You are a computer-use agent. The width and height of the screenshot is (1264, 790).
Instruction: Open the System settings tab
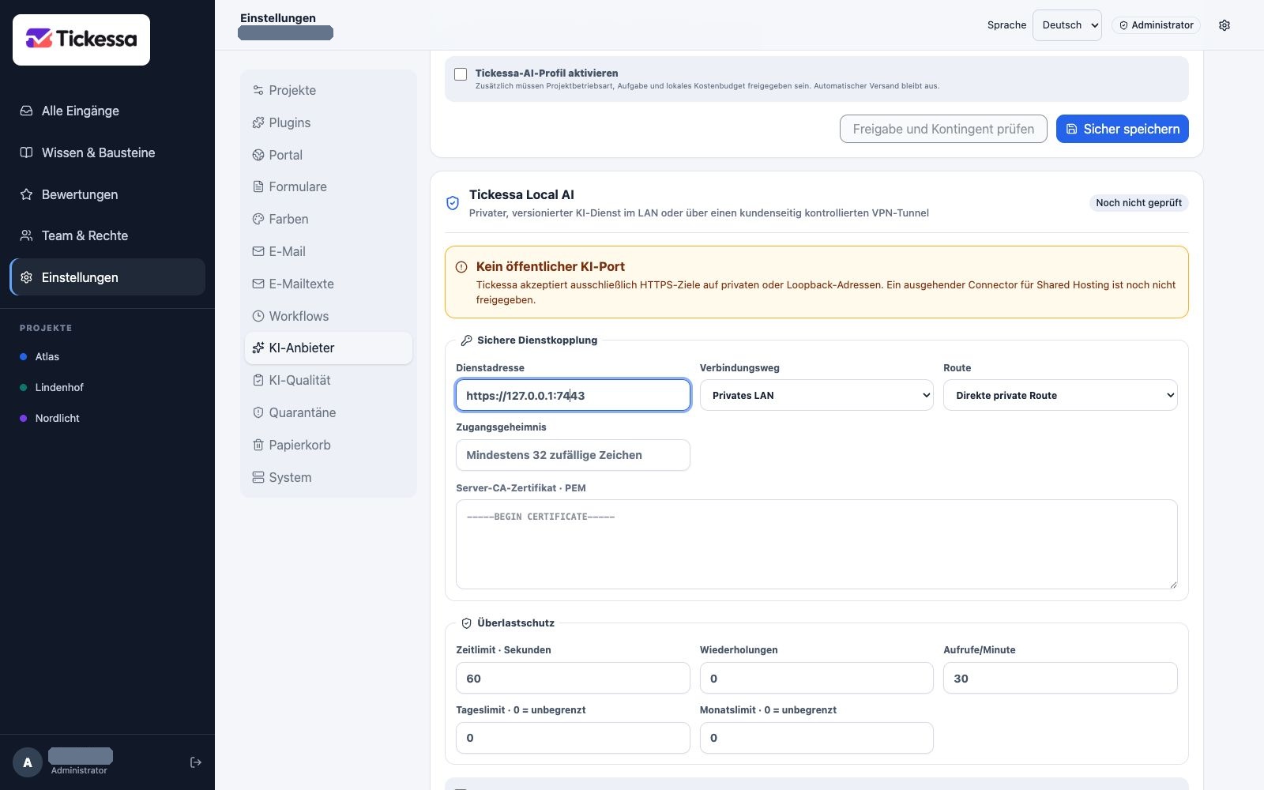pos(329,477)
